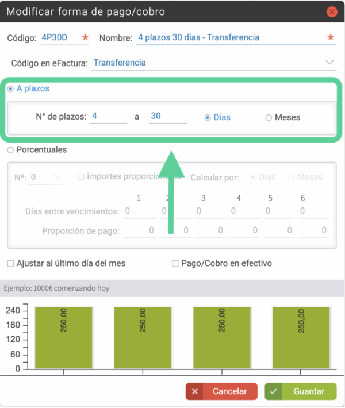The width and height of the screenshot is (345, 408).
Task: Choose Meses radio for plazos
Action: tap(269, 117)
